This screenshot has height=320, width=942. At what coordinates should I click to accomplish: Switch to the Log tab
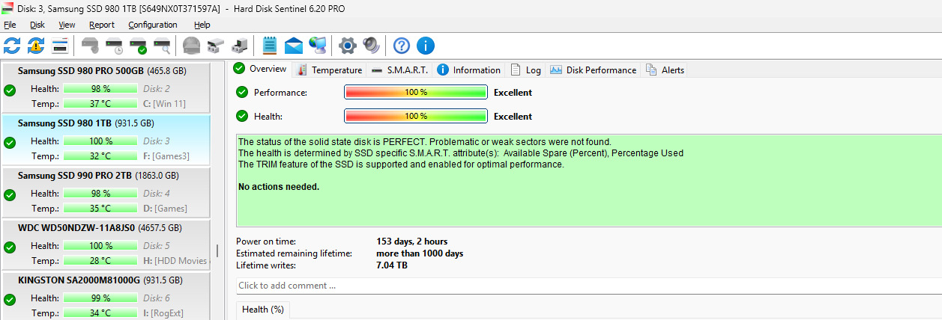pyautogui.click(x=525, y=70)
